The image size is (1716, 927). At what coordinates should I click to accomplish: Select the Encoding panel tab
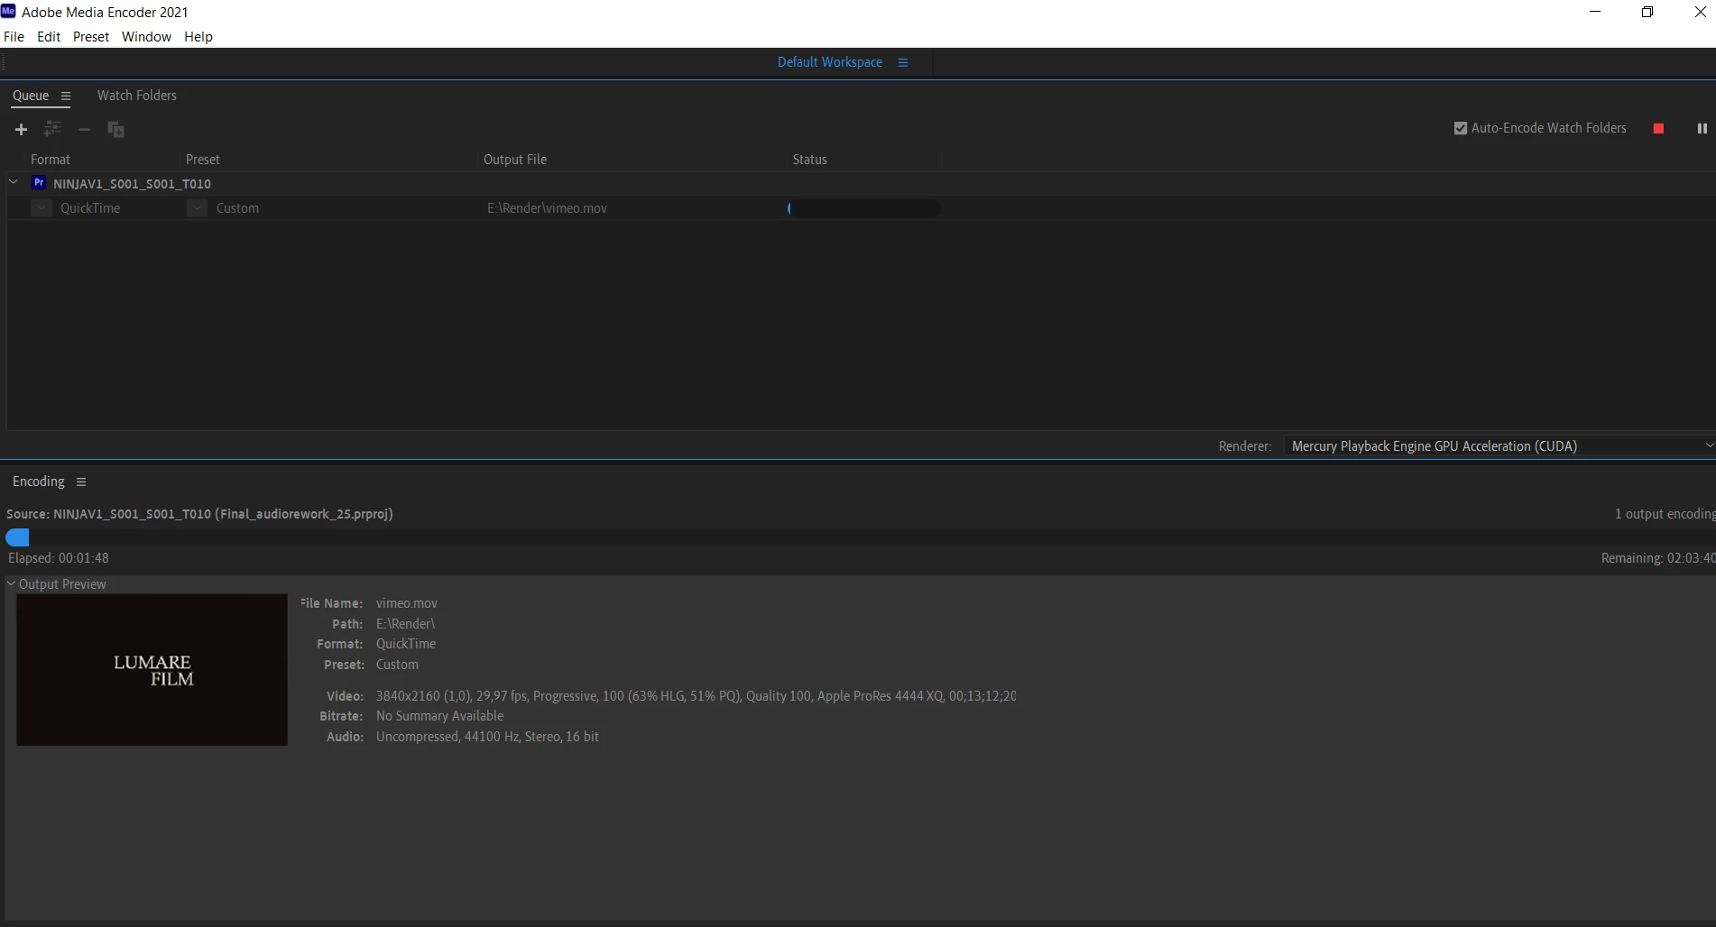tap(39, 482)
